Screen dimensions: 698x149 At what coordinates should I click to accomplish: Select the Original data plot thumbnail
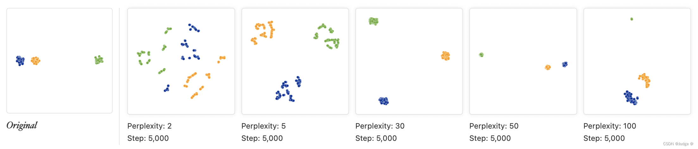click(x=59, y=61)
